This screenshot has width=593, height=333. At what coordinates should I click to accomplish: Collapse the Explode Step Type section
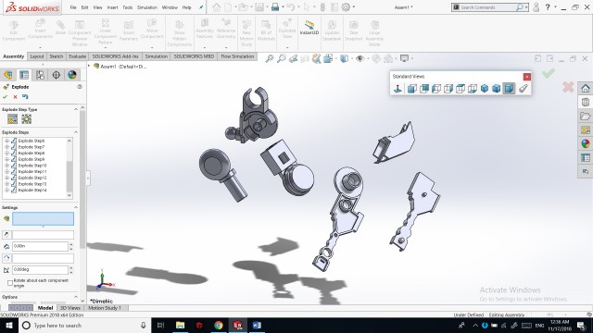tap(76, 109)
